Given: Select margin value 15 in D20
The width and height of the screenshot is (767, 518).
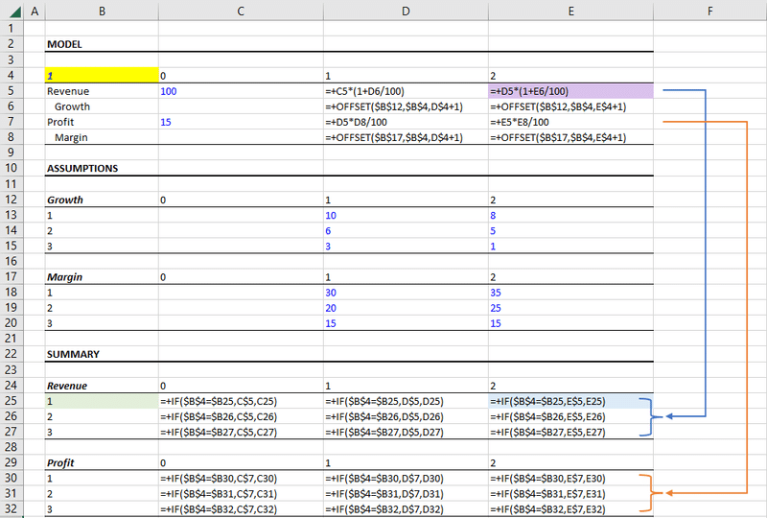Looking at the screenshot, I should pyautogui.click(x=331, y=323).
